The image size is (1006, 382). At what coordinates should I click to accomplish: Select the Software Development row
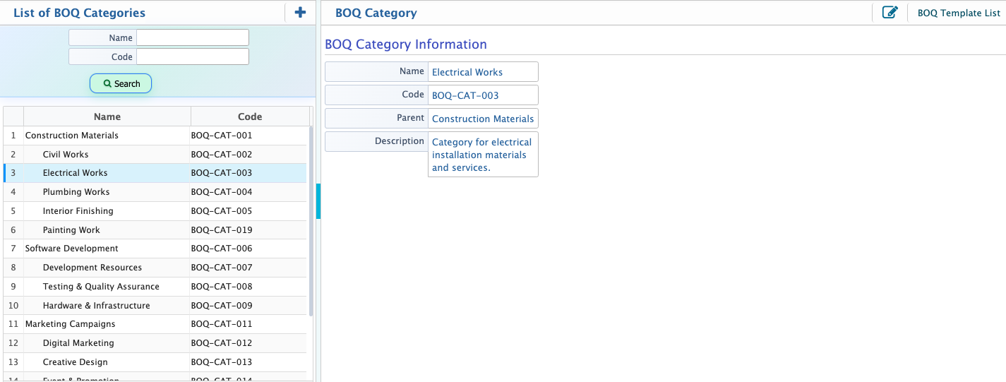click(x=155, y=249)
